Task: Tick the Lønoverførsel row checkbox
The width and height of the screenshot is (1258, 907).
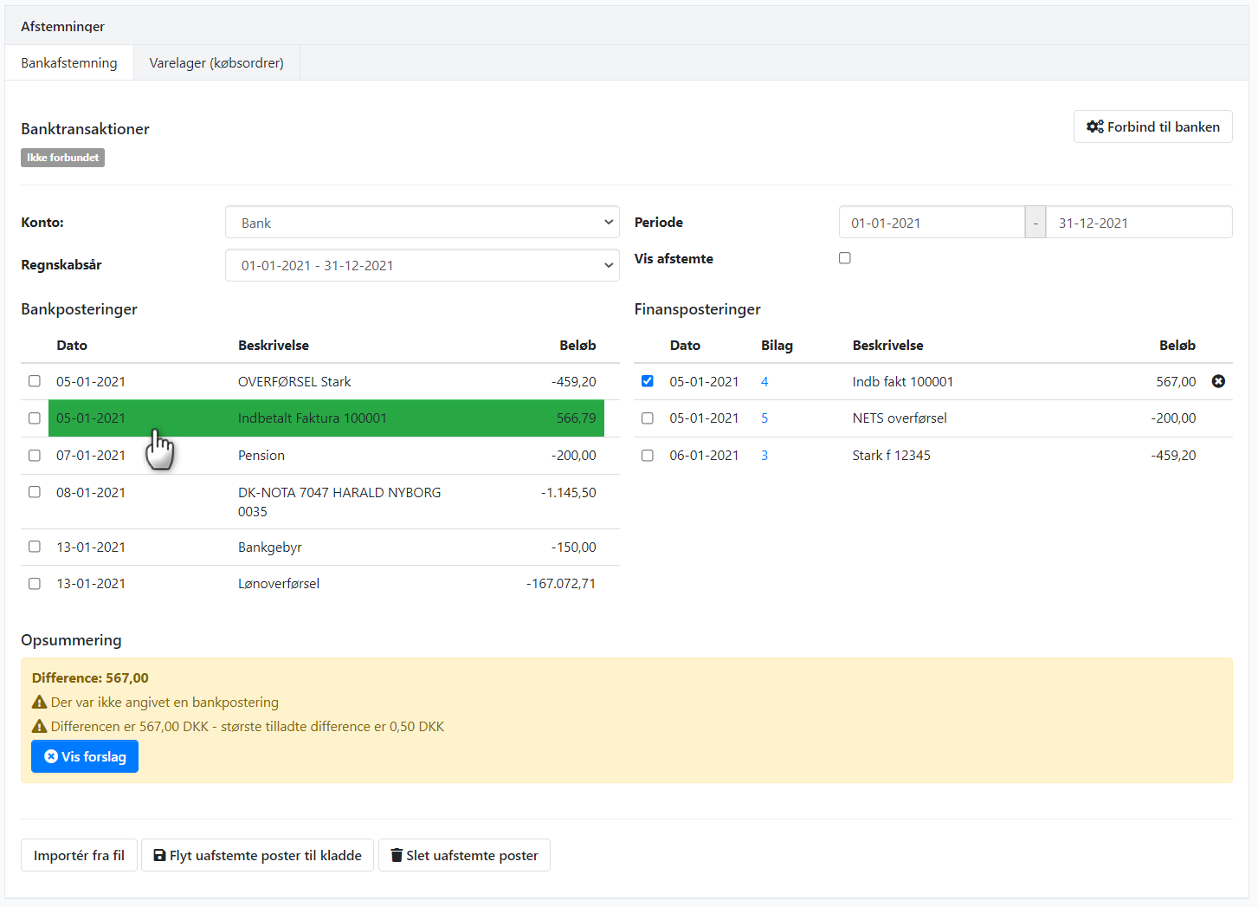Action: pos(35,584)
